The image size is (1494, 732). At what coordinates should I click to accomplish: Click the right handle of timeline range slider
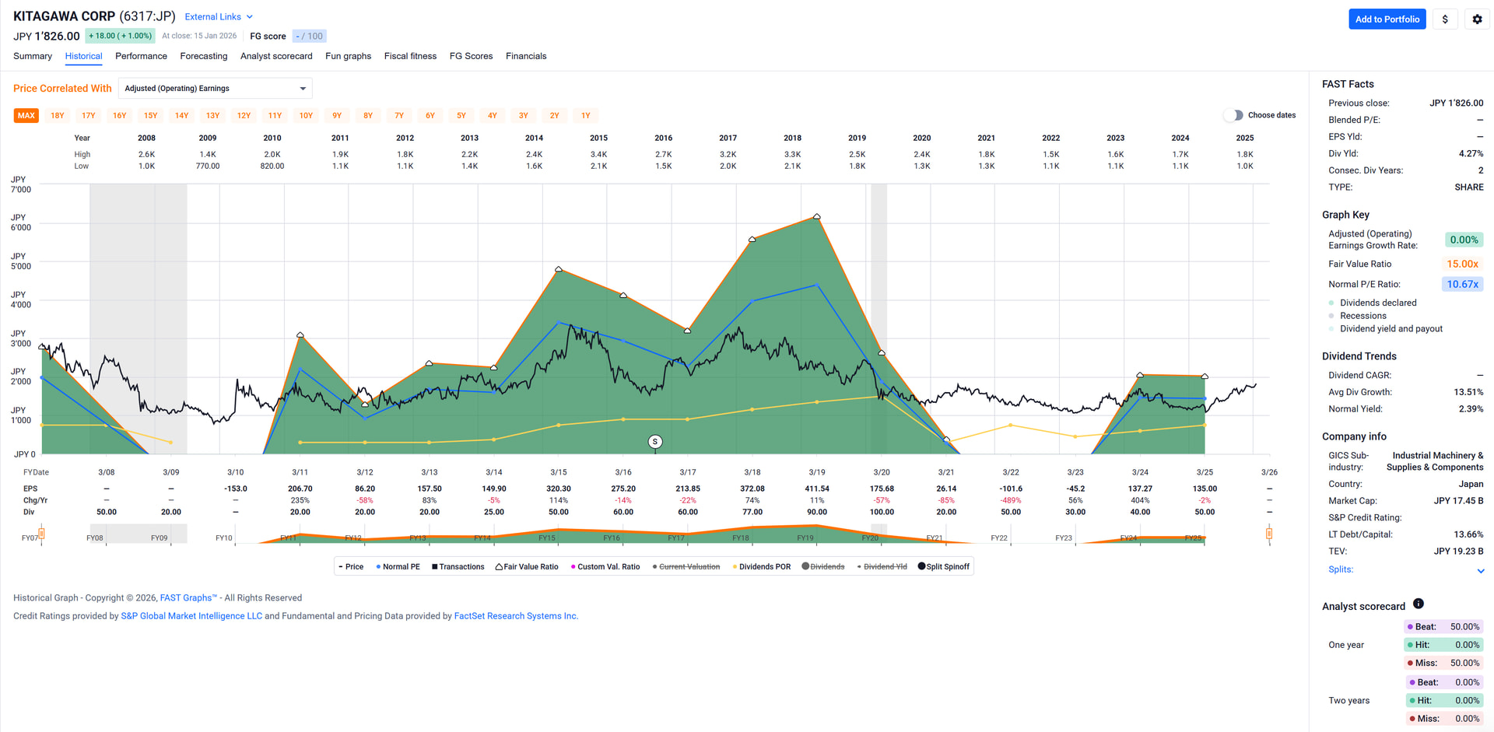[x=1269, y=534]
